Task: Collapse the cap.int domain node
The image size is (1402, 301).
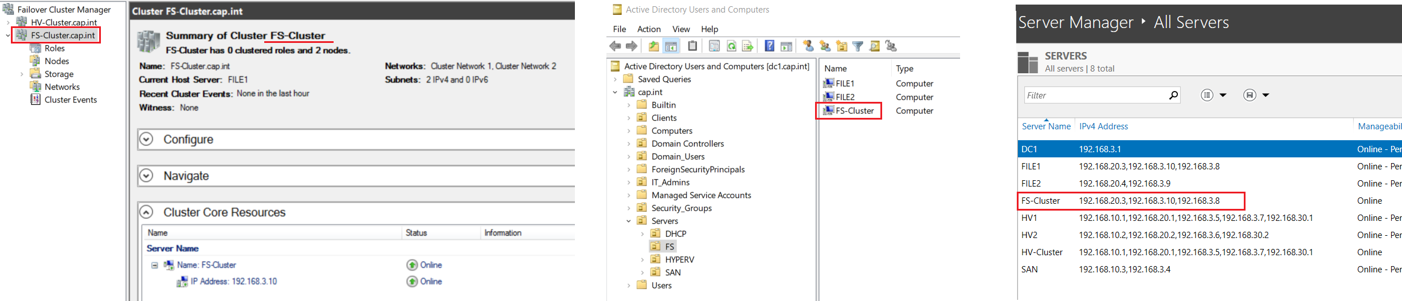Action: point(615,92)
